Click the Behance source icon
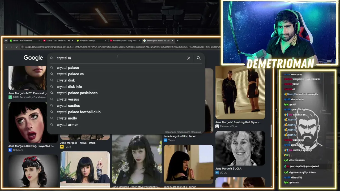Viewport: 340px width, 191px height. pos(10,150)
